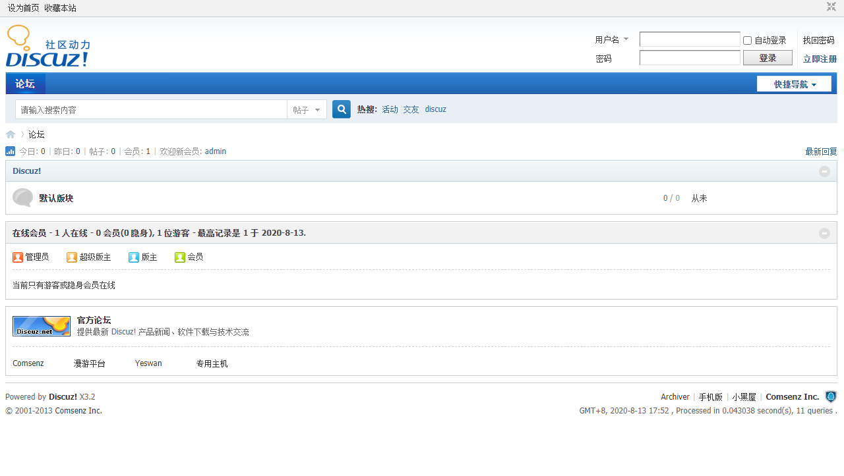Expand the 快捷导航 menu
Screen dimensions: 844x476
(x=794, y=84)
